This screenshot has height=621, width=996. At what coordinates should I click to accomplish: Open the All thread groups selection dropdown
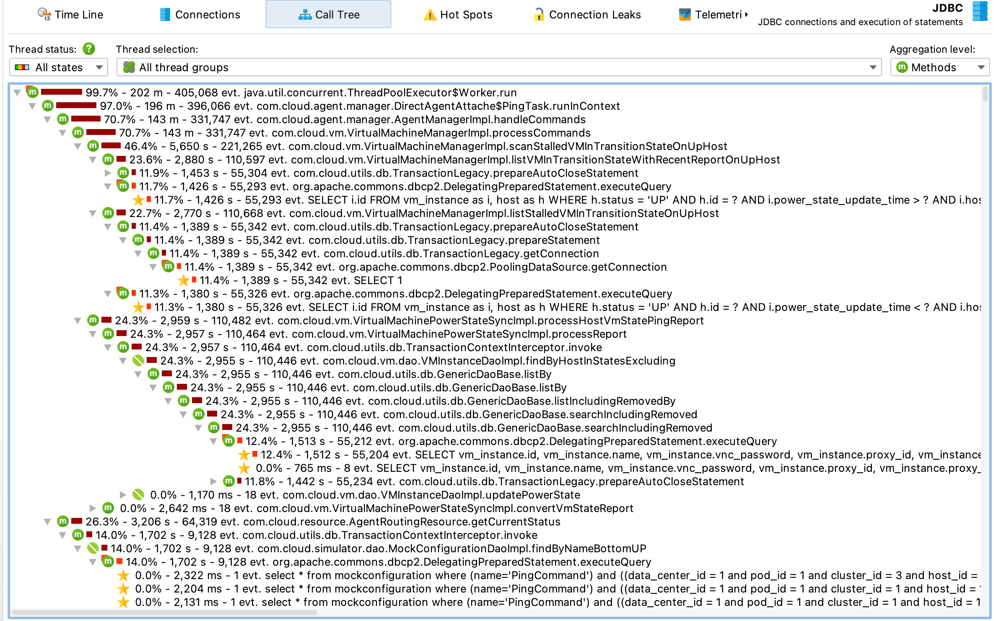click(x=499, y=67)
